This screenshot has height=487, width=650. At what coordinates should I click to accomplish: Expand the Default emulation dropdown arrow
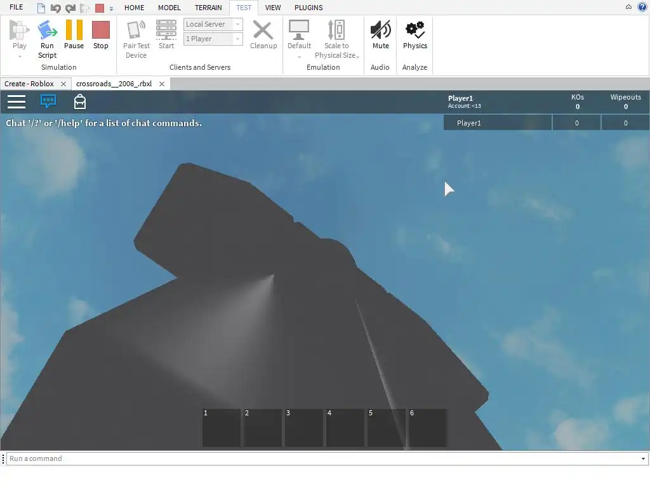300,56
